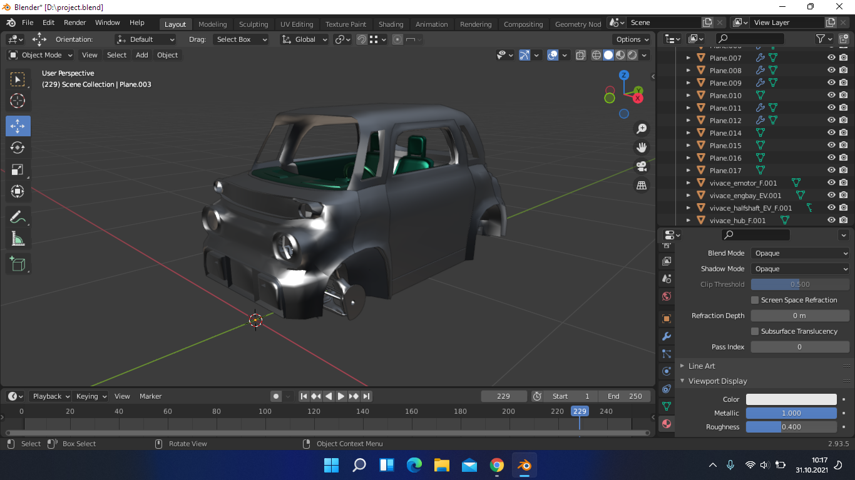Select the Annotate pencil tool
Screen dimensions: 855x480
click(x=18, y=217)
